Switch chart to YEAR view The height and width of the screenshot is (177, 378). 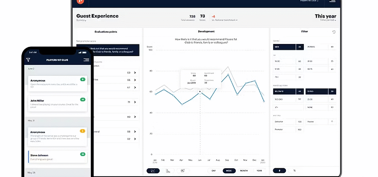pyautogui.click(x=259, y=171)
